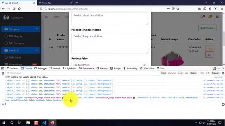This screenshot has width=225, height=126.
Task: Adjust Product Price with the stepper arrows
Action: (x=145, y=65)
